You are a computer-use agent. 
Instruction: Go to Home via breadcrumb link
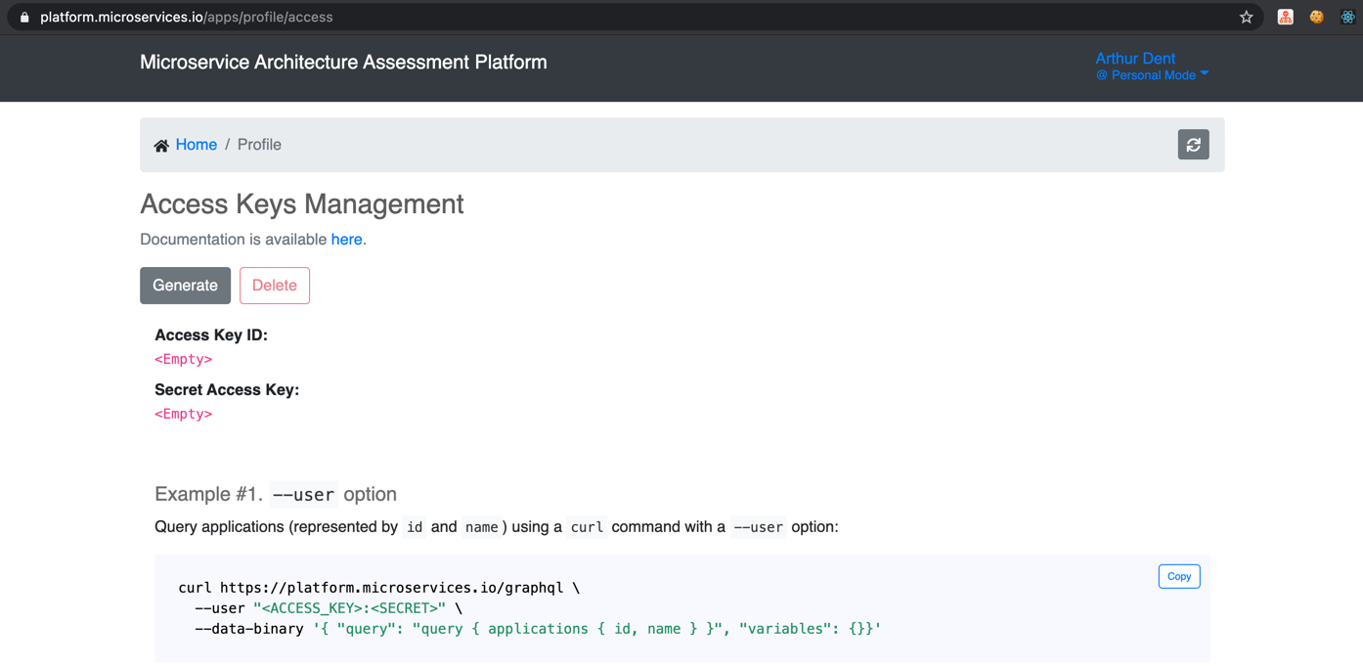[x=197, y=145]
